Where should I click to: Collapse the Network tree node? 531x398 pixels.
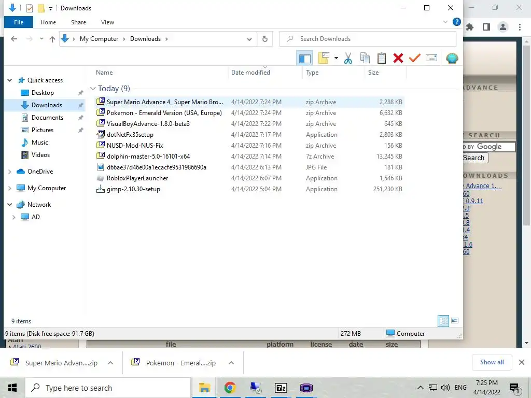(x=10, y=205)
